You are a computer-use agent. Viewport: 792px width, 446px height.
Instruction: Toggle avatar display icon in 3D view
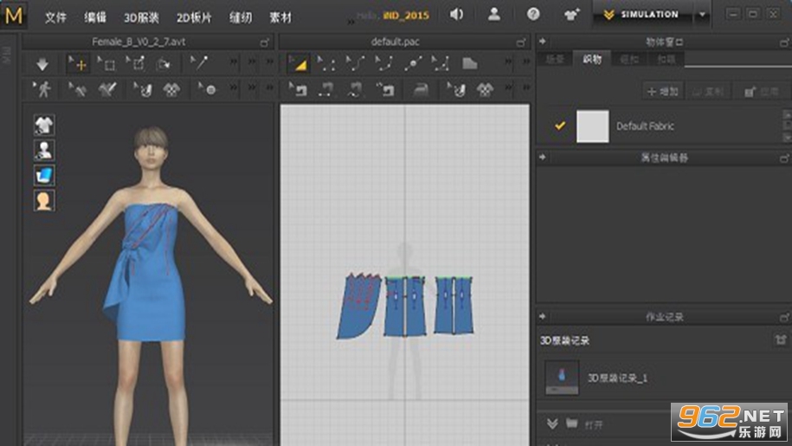tap(44, 150)
